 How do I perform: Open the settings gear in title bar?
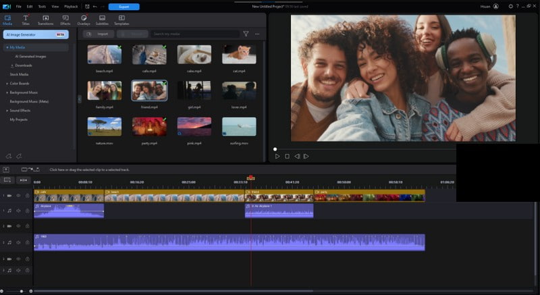coord(510,6)
